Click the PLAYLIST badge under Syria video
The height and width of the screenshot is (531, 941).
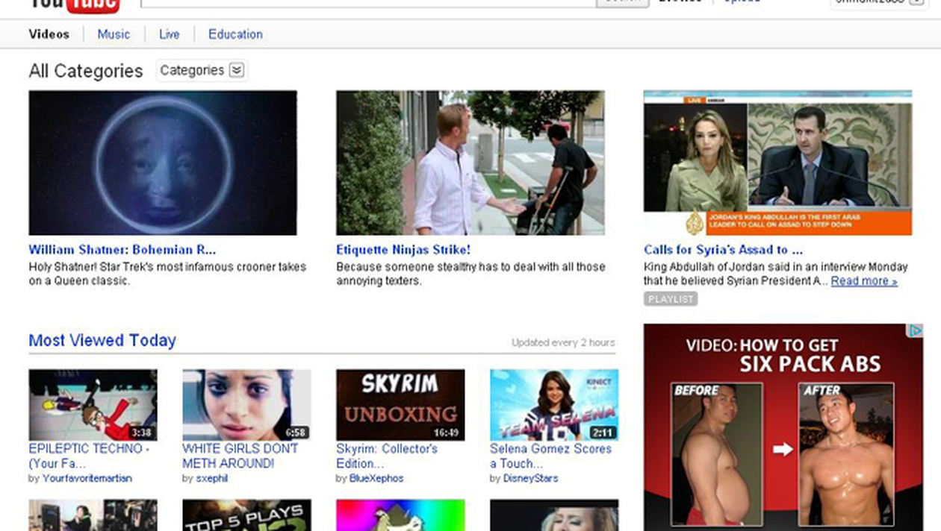(x=670, y=299)
